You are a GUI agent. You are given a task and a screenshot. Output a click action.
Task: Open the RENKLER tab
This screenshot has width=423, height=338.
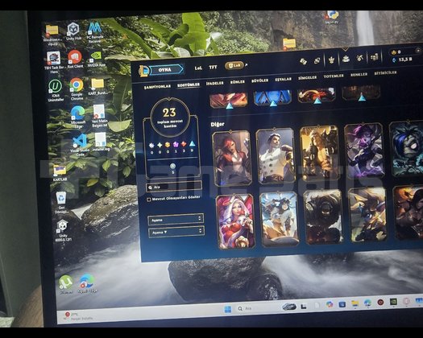click(359, 74)
